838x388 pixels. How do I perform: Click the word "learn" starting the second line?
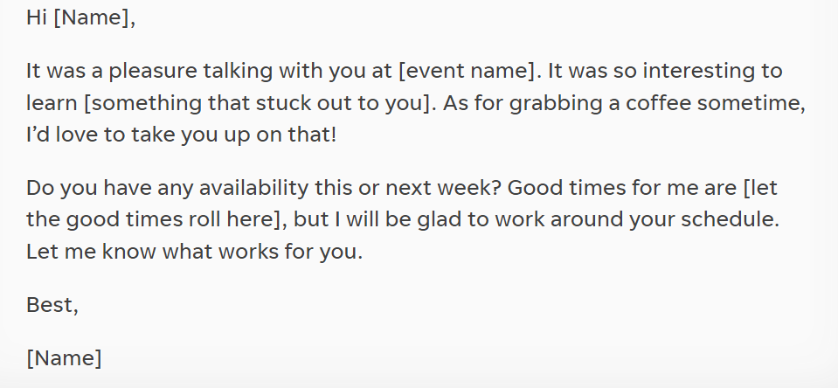point(52,102)
